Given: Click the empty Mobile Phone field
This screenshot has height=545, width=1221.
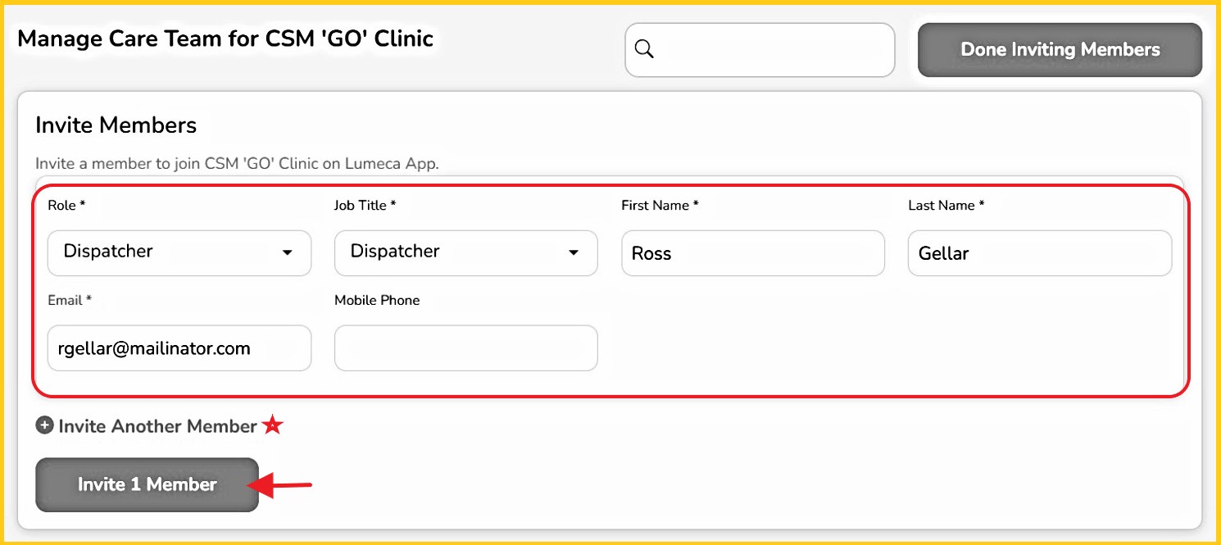Looking at the screenshot, I should coord(465,348).
